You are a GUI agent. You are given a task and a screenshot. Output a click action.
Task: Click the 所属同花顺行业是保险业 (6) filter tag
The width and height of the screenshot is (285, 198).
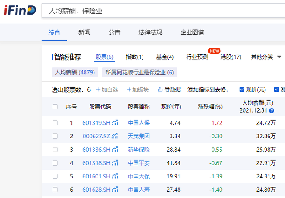point(139,72)
